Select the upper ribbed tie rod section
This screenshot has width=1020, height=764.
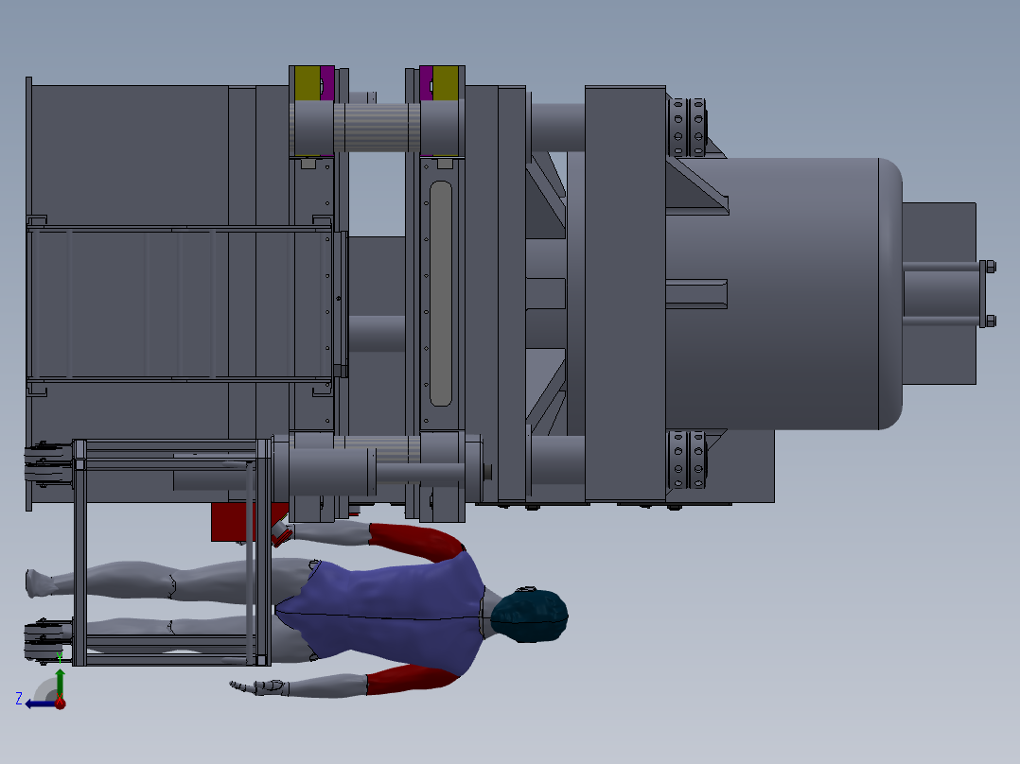pos(377,128)
